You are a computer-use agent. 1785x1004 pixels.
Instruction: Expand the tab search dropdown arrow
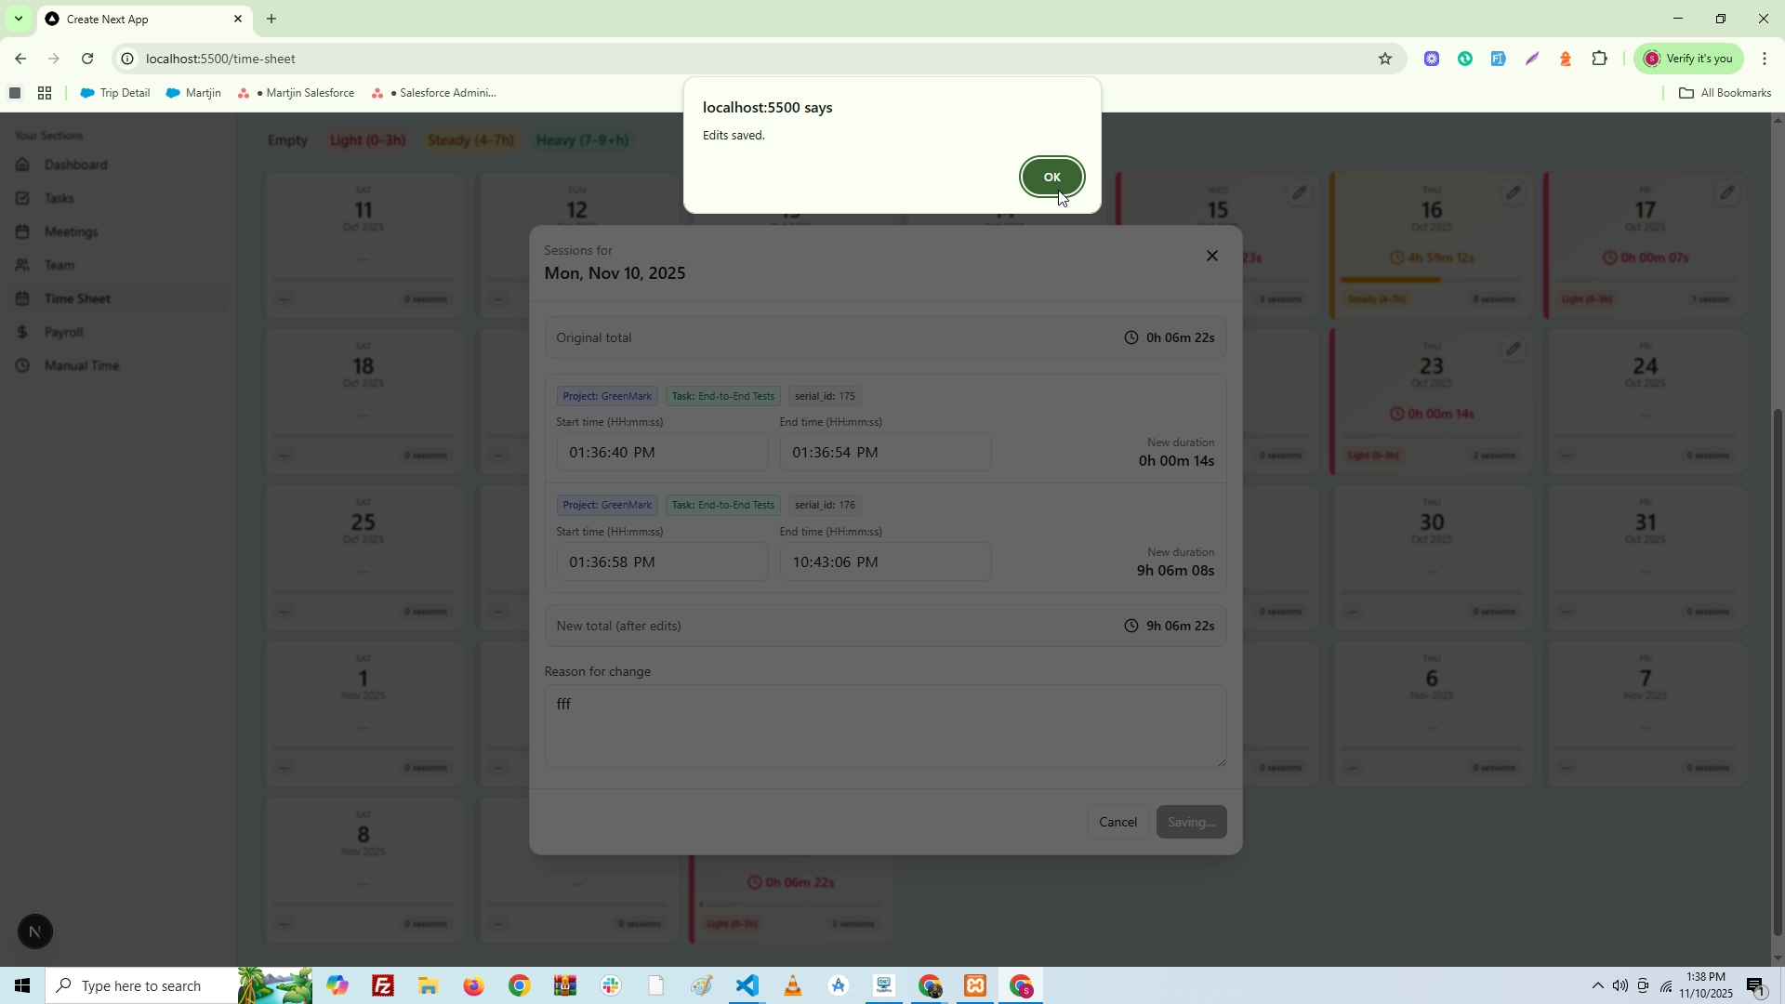(x=18, y=19)
